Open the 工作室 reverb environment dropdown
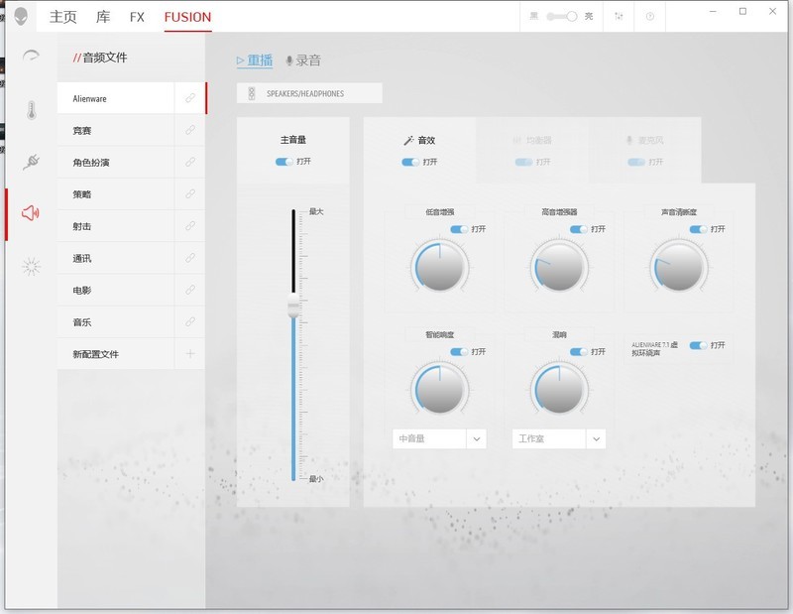The height and width of the screenshot is (614, 793). coord(557,437)
